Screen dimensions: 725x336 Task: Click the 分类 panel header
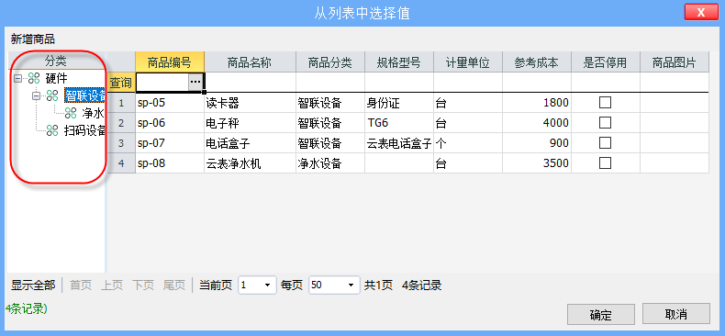pyautogui.click(x=56, y=61)
